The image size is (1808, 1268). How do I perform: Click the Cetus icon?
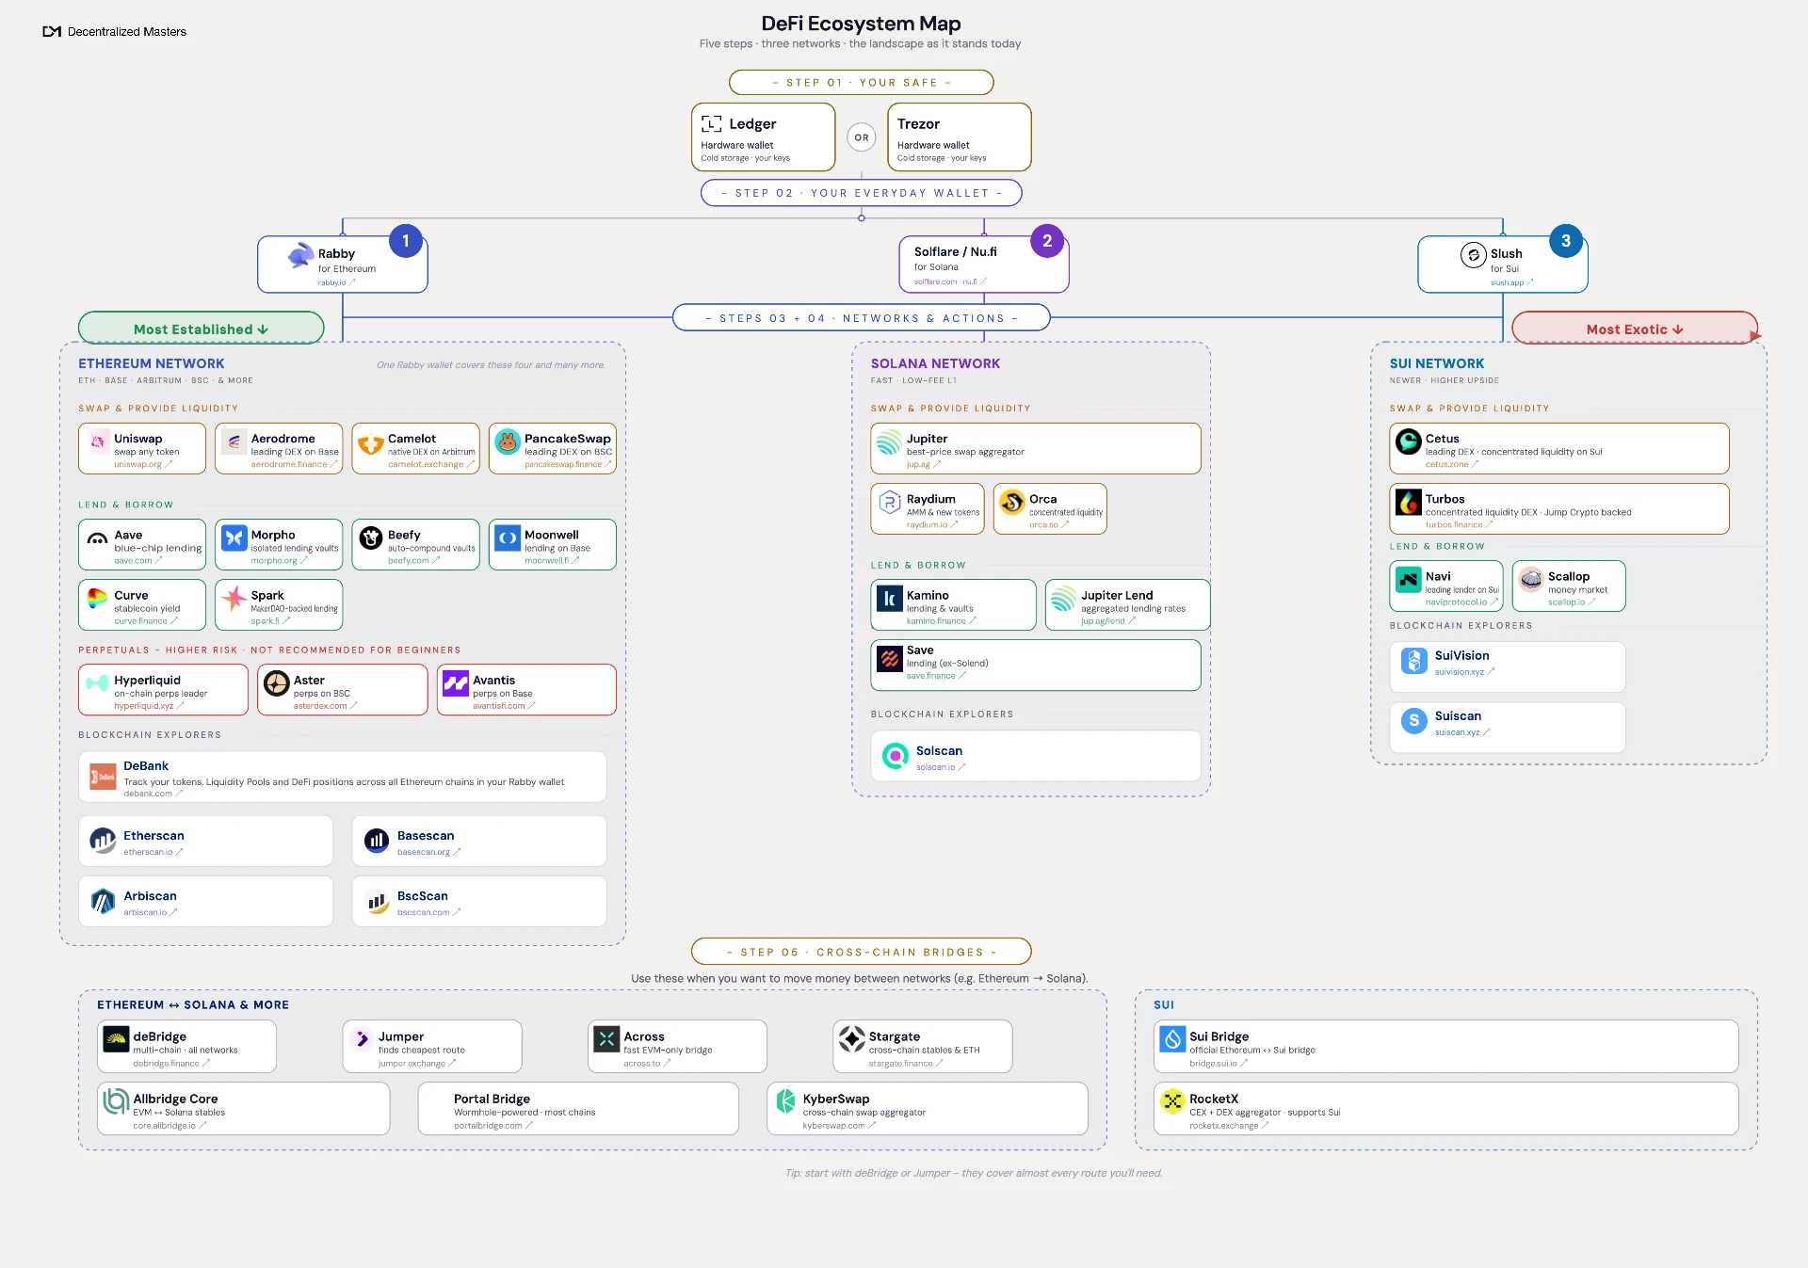coord(1409,441)
